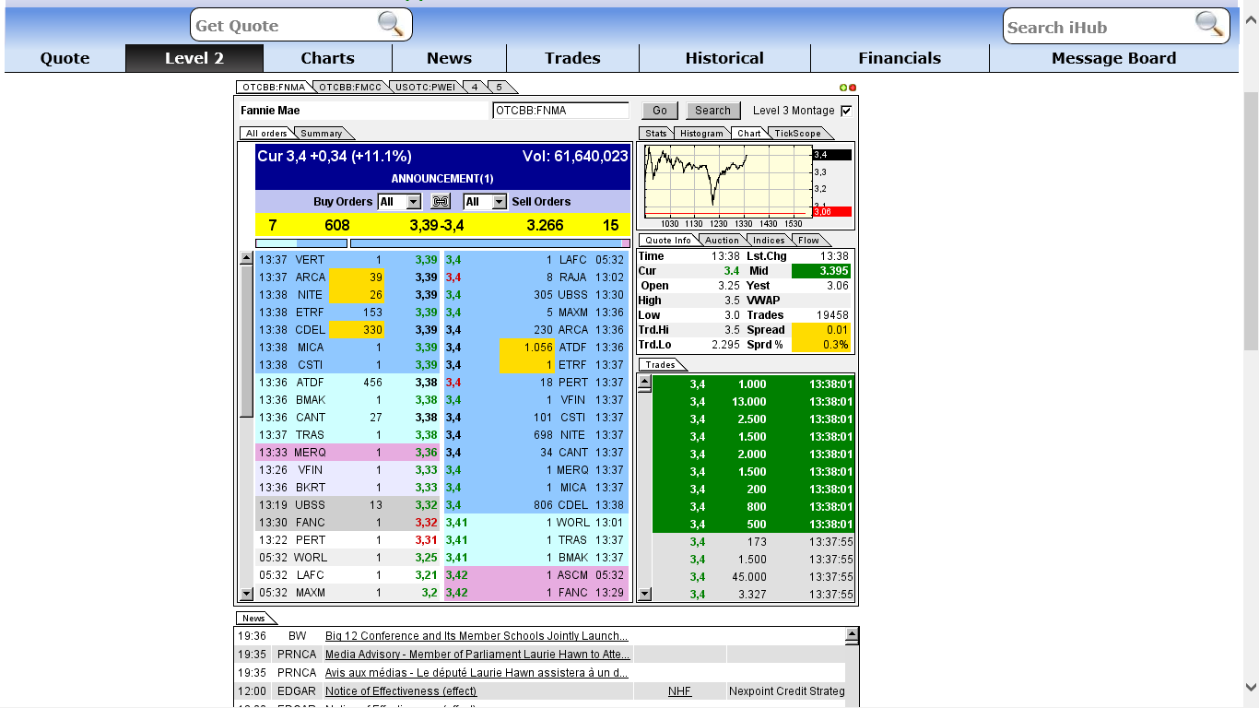
Task: Click the OTCBB:FNMA symbol input field
Action: (560, 111)
